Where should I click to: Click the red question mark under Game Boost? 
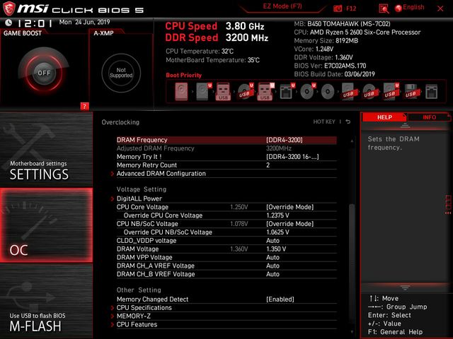point(84,106)
